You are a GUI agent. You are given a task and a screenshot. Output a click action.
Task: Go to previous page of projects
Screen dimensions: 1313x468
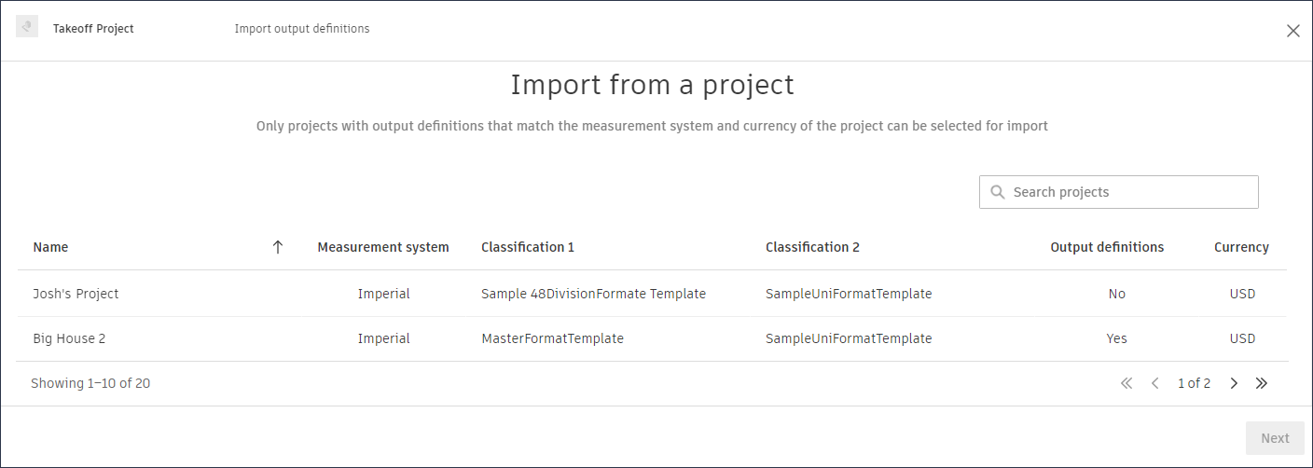(1154, 383)
